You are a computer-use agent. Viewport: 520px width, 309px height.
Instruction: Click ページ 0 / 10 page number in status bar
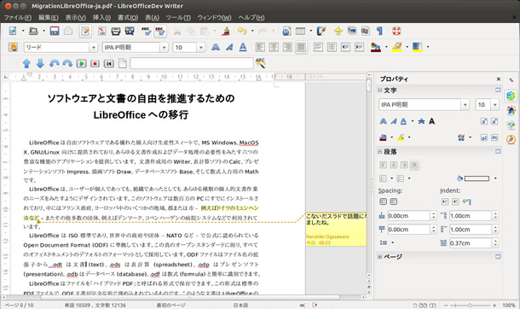tap(19, 305)
